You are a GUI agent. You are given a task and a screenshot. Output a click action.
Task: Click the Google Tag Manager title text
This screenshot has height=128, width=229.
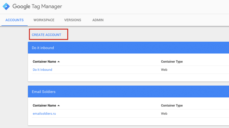coord(37,7)
